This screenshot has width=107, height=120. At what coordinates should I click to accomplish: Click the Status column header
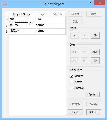(x=57, y=14)
